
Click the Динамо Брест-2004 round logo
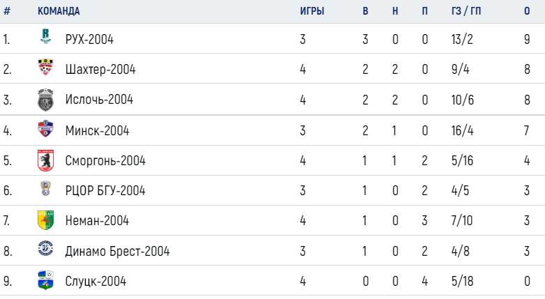[x=45, y=249]
